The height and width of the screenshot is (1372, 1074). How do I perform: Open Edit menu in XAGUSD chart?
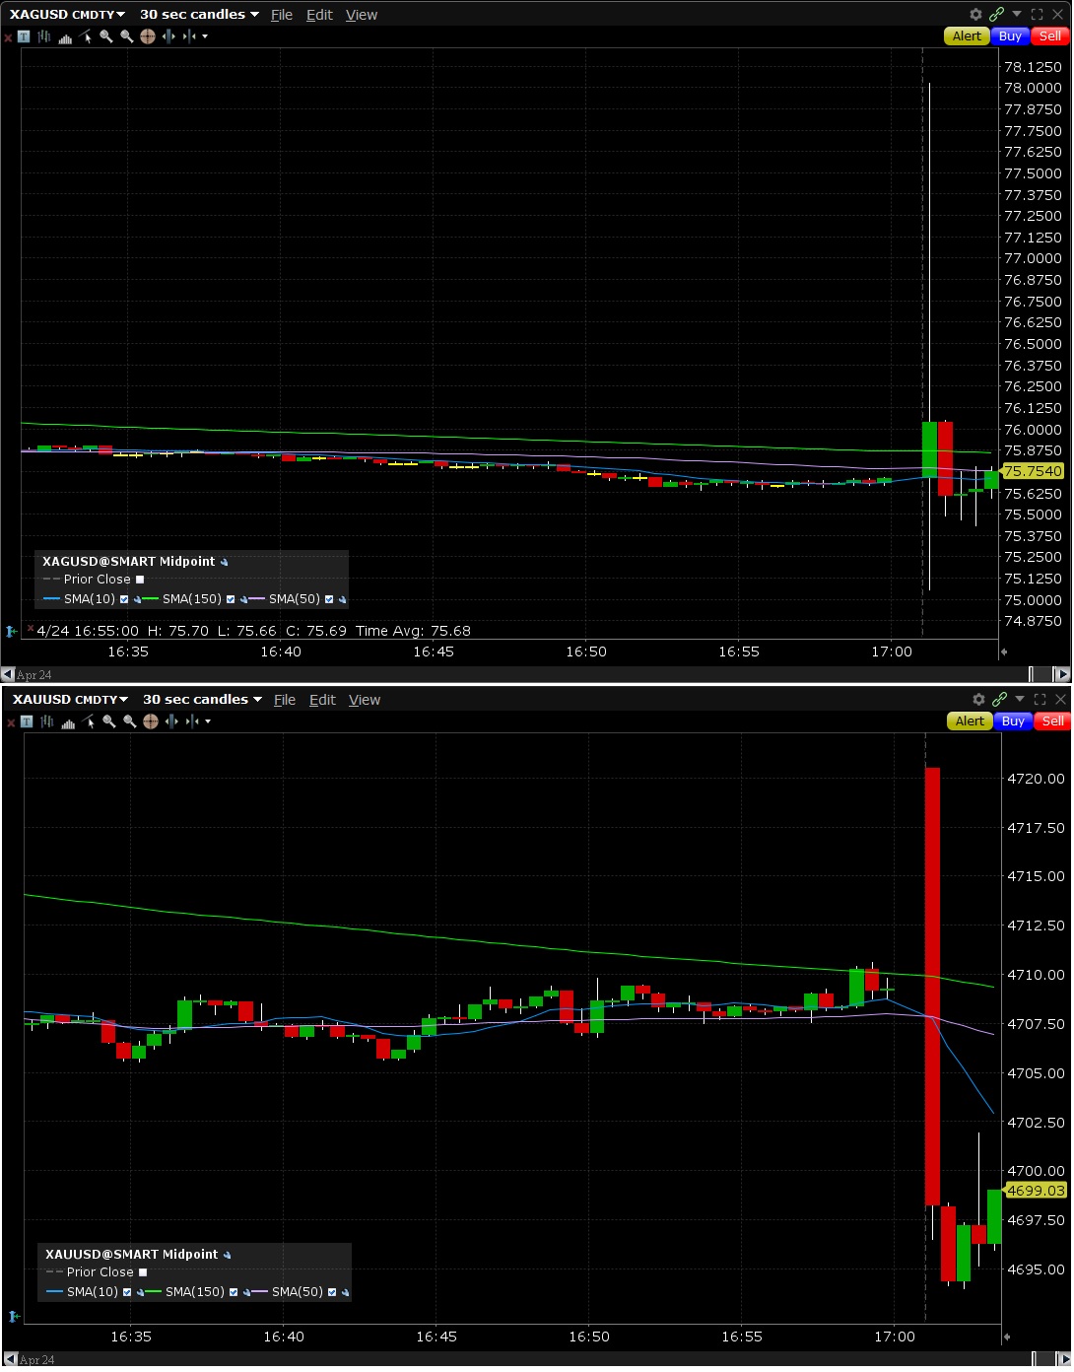click(x=319, y=15)
